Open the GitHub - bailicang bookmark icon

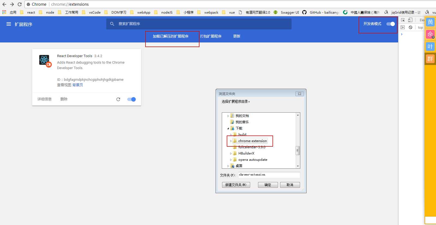pos(304,12)
